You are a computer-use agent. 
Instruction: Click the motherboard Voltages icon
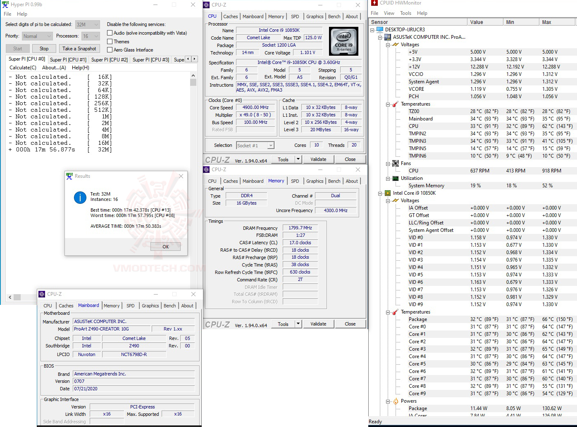pyautogui.click(x=395, y=45)
